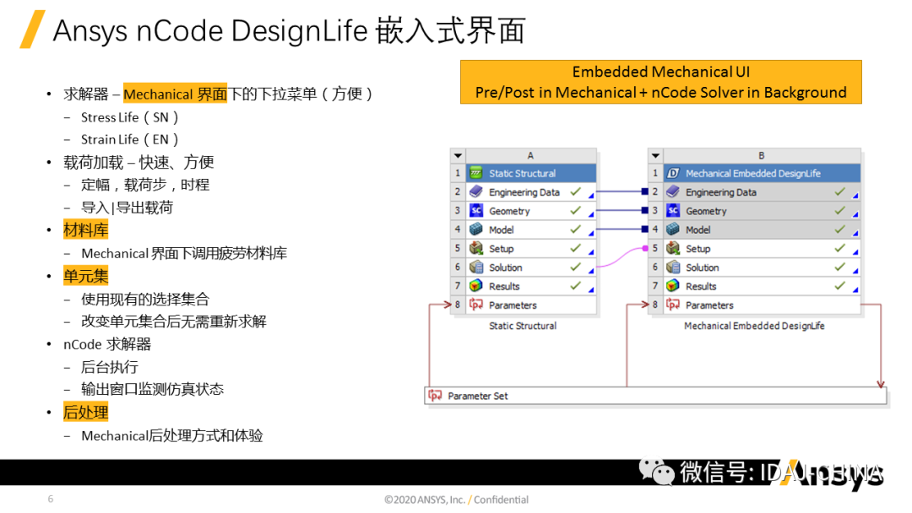Select Engineering Data cell in system A
The height and width of the screenshot is (513, 912).
(531, 192)
